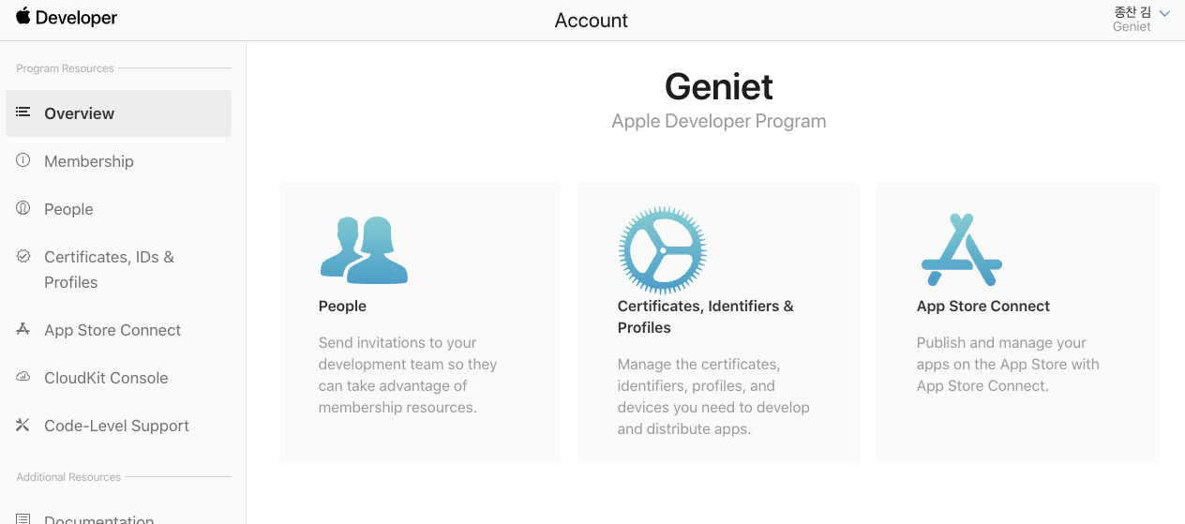
Task: Open the App Store Connect card title
Action: click(982, 307)
